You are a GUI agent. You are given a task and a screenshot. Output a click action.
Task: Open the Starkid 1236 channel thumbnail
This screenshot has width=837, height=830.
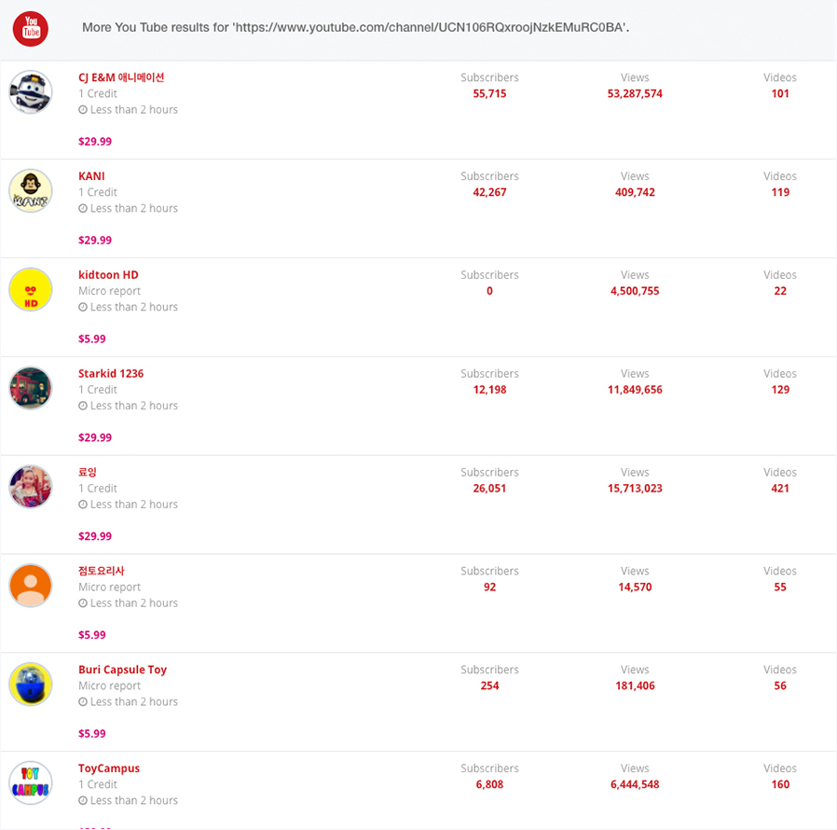[x=31, y=388]
